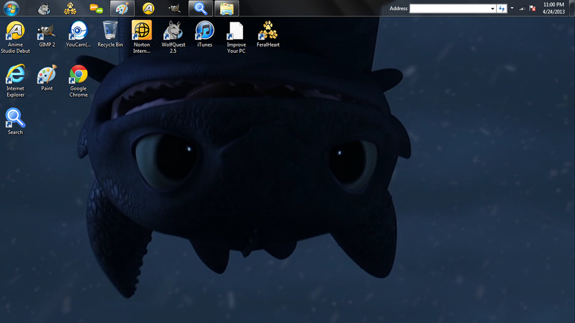Select the Improve Your PC shortcut
Screen dimensions: 575x323
(x=236, y=37)
